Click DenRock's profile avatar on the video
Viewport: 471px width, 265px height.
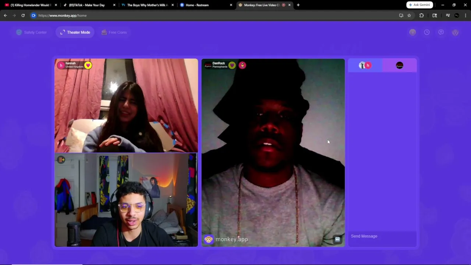point(208,66)
